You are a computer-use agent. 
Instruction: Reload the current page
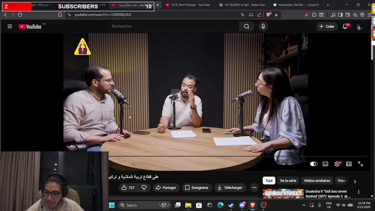point(20,15)
